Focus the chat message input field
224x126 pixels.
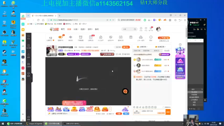[x=153, y=112]
